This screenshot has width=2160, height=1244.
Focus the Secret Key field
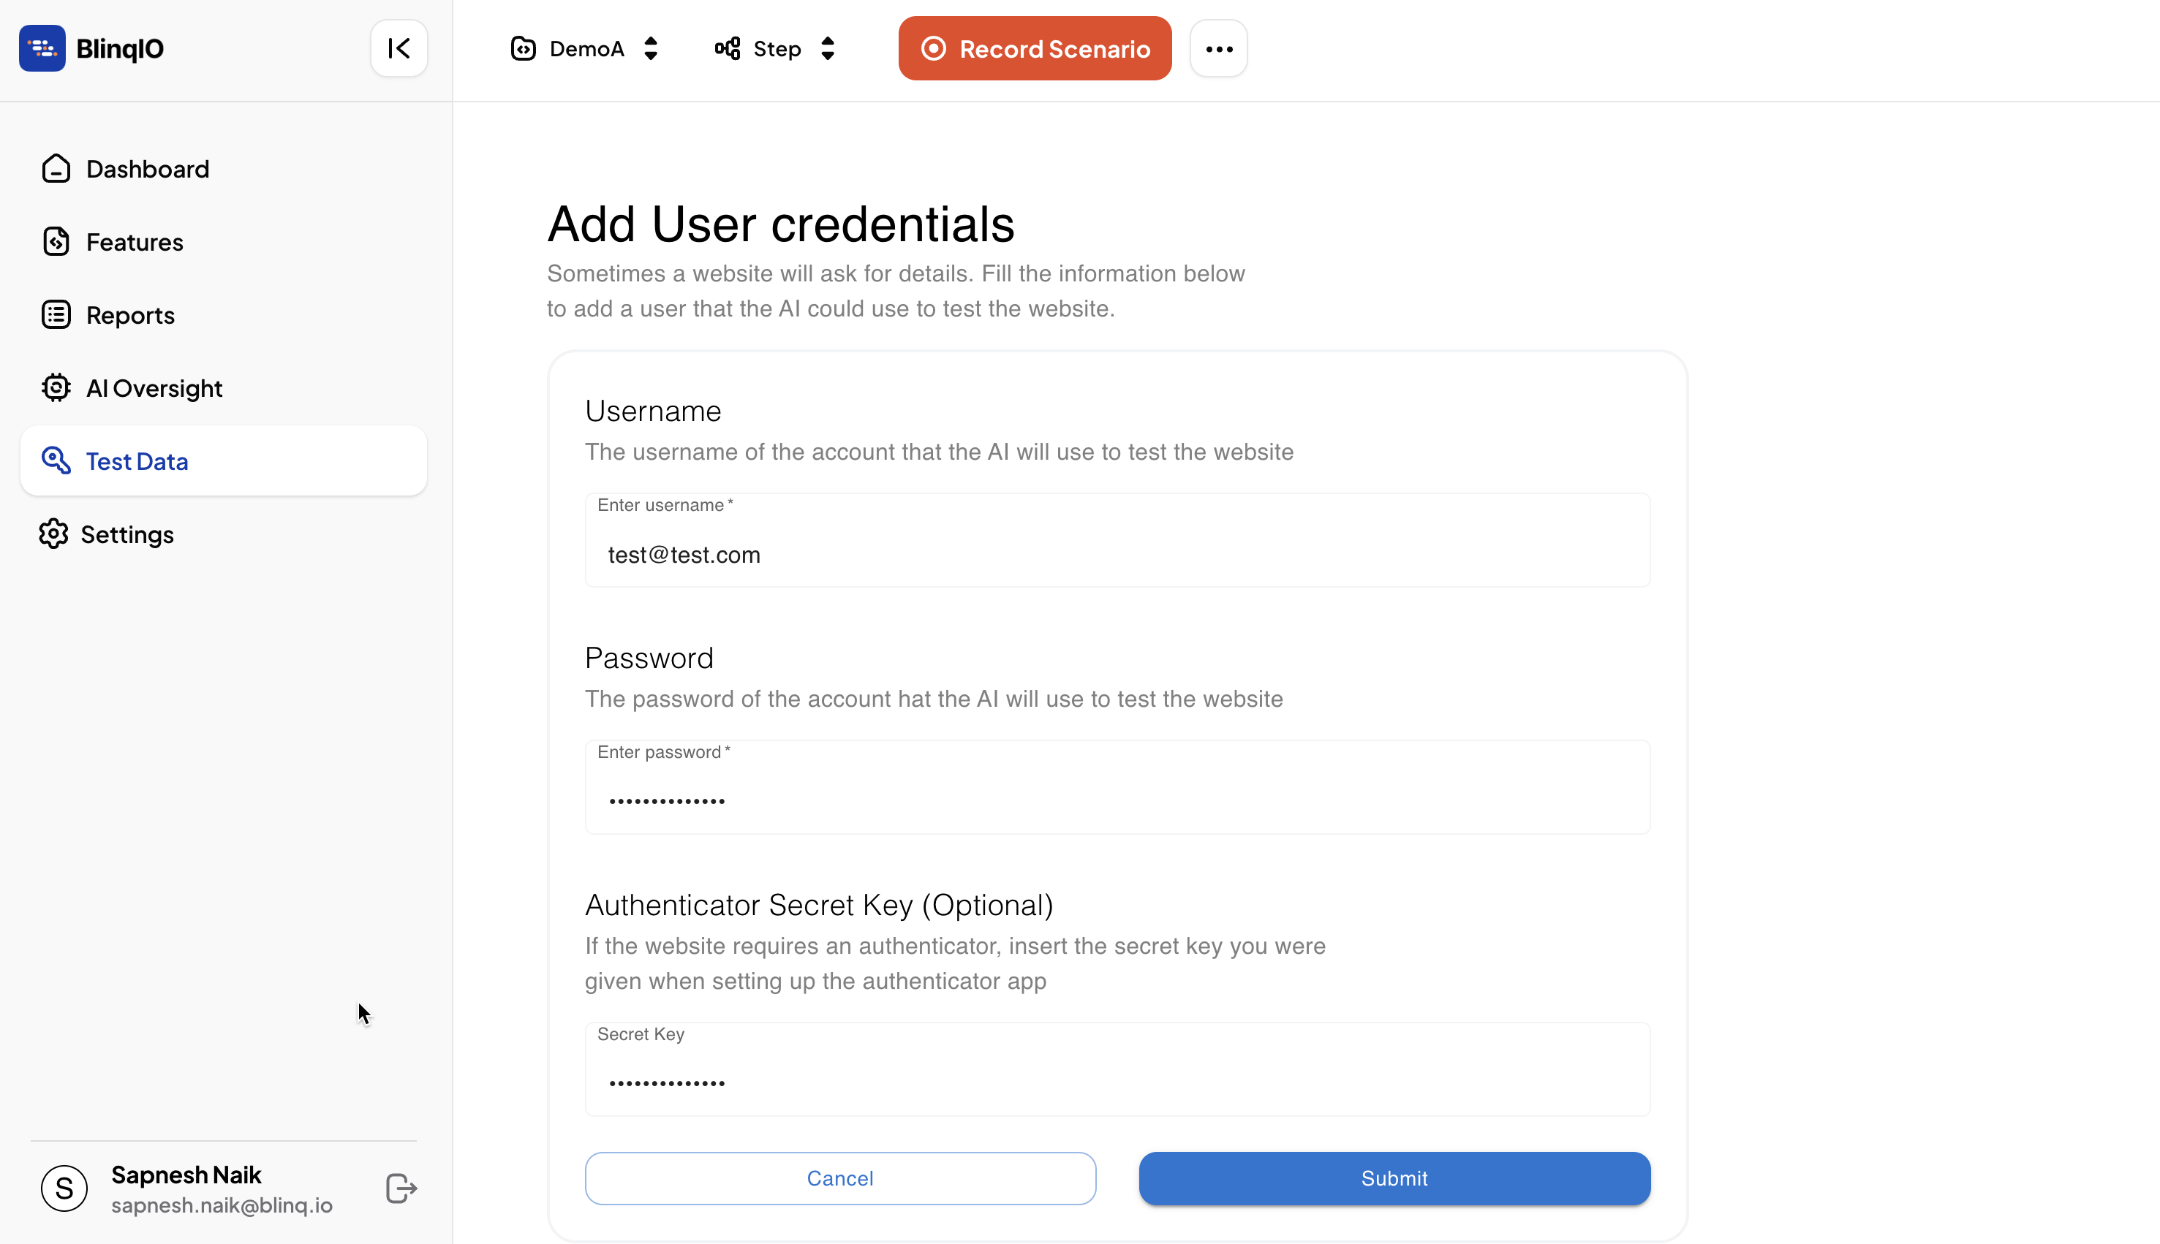pos(1118,1070)
